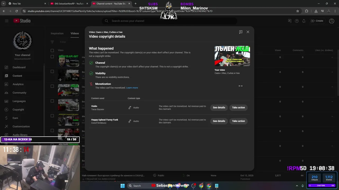Open Chrome media controls icon
Screen dimensions: 339x190
point(323,11)
